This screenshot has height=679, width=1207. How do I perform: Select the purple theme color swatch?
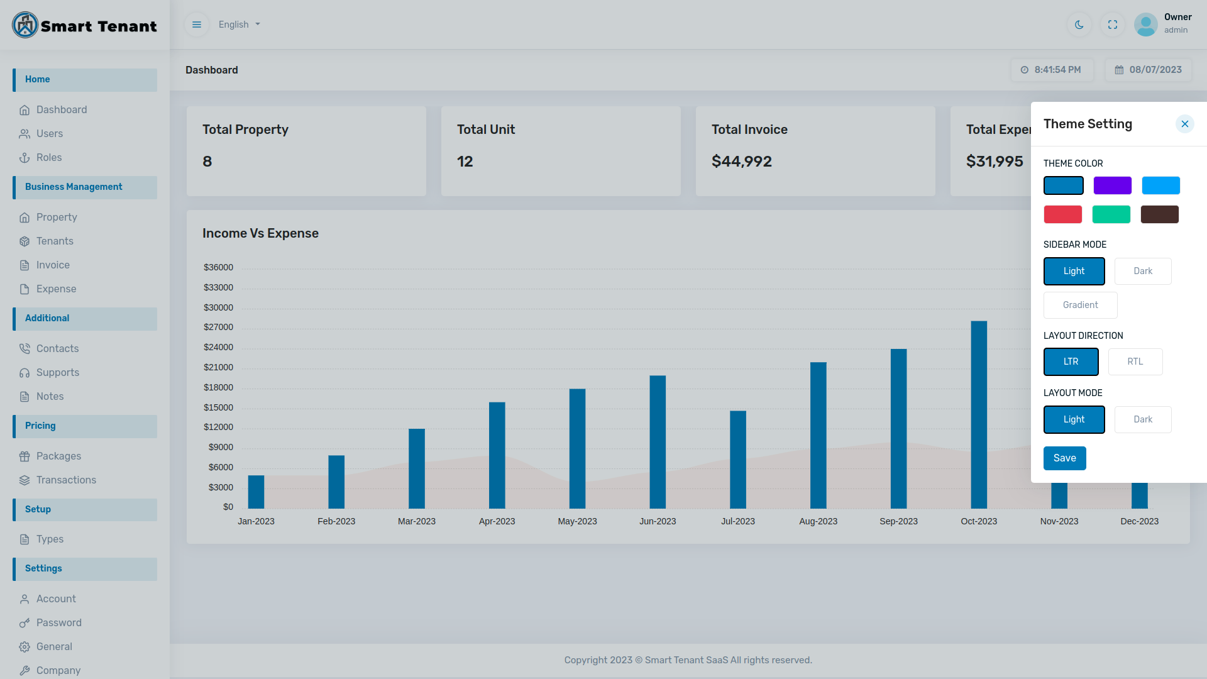pyautogui.click(x=1112, y=185)
